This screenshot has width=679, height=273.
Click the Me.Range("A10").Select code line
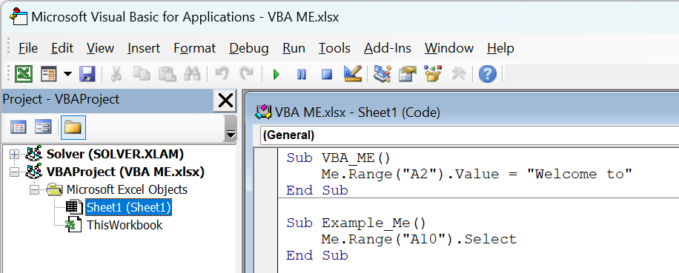419,239
